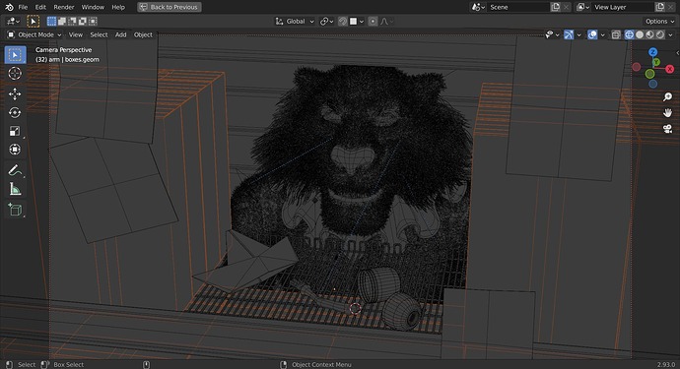Viewport: 680px width, 369px height.
Task: Click the remove scene X button
Action: point(566,7)
